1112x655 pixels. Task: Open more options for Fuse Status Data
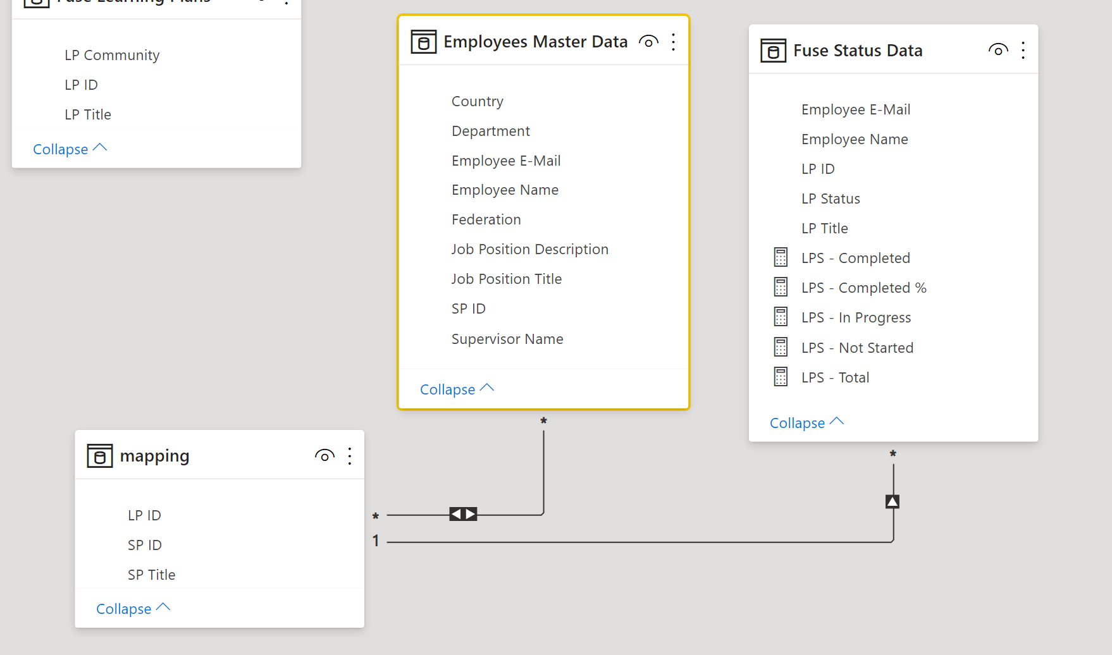point(1023,51)
